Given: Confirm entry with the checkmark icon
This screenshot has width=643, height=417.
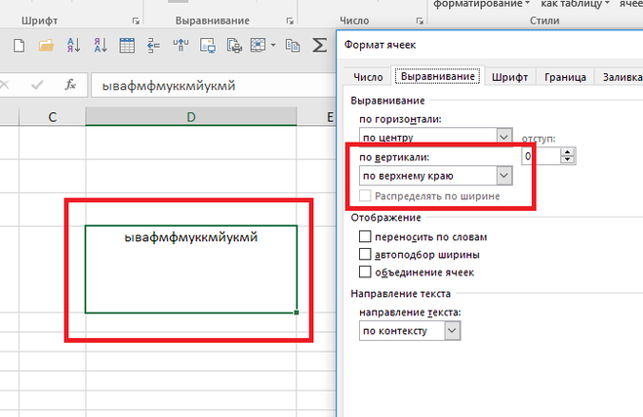Looking at the screenshot, I should tap(37, 85).
